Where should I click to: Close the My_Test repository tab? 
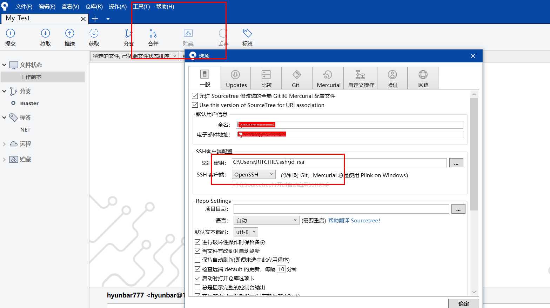point(83,19)
